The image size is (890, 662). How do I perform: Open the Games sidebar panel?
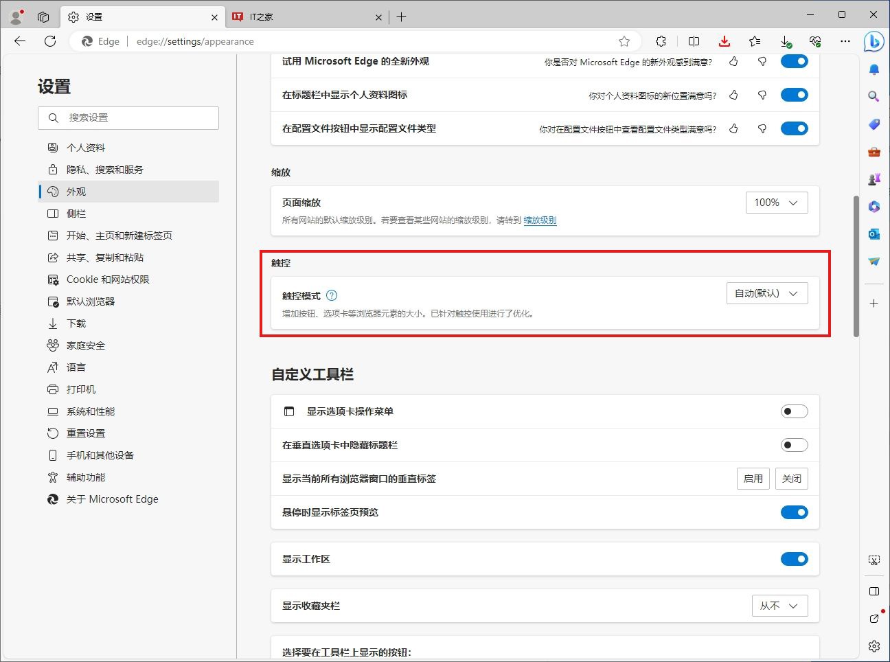coord(874,179)
